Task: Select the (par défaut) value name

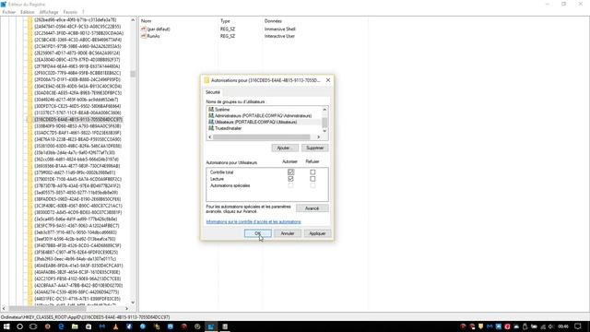Action: pyautogui.click(x=159, y=29)
